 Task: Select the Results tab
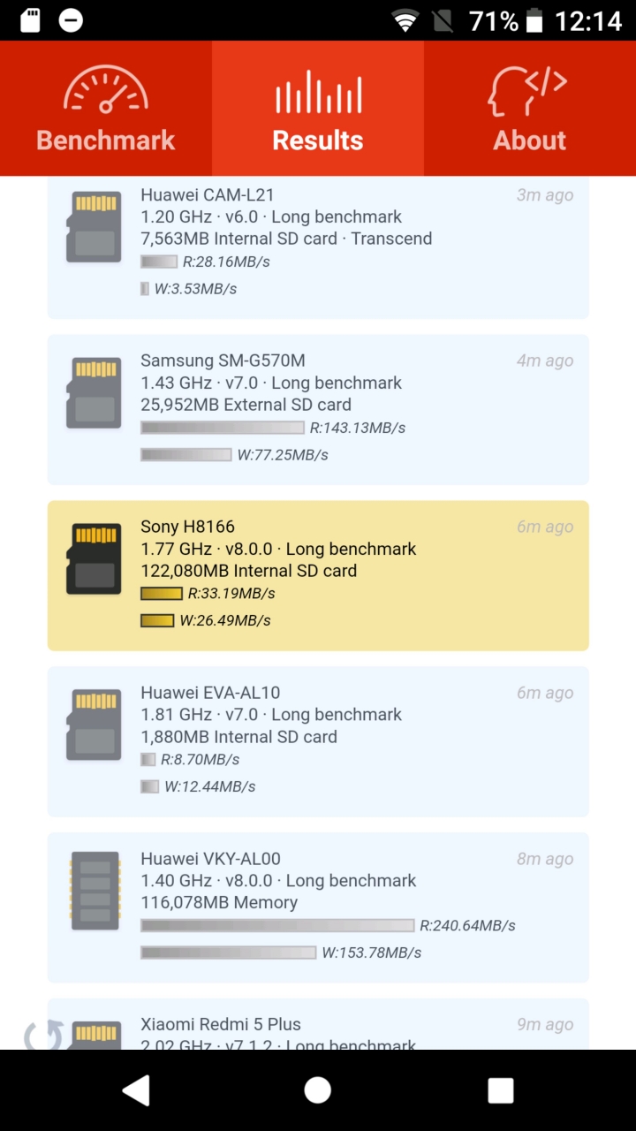click(318, 108)
